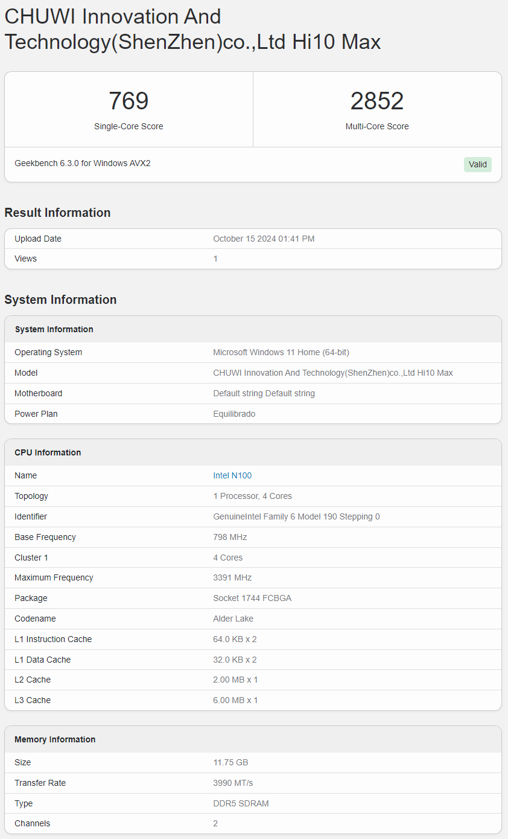Click the Maximum Frequency label

(x=54, y=577)
